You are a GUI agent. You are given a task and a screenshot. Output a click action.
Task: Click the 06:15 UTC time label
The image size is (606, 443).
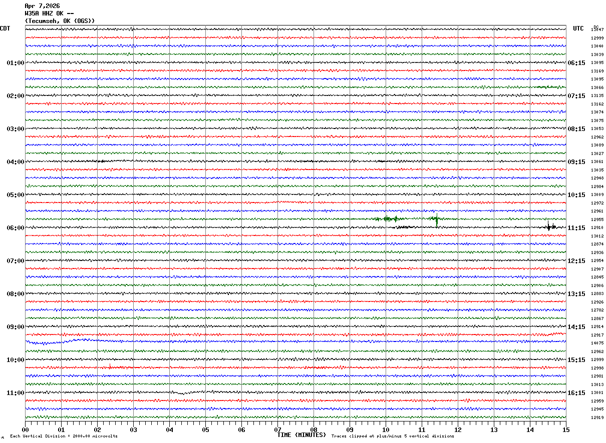coord(576,63)
